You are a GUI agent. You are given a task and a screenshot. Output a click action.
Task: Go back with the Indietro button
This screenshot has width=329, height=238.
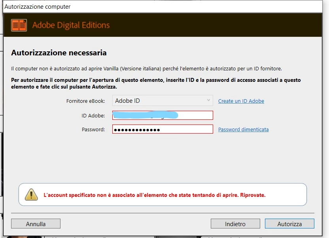[235, 224]
